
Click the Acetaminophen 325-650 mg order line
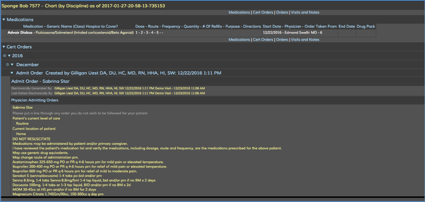[88, 162]
